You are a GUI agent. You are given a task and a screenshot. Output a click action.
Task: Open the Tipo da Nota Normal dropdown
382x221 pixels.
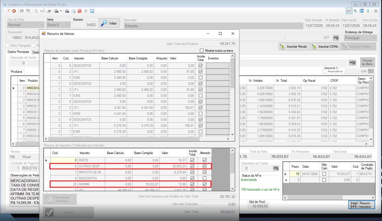26,25
